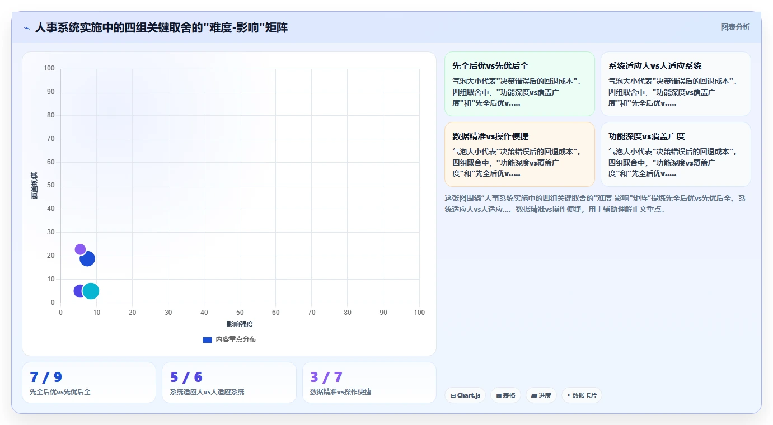Click the 进度 tag icon
The height and width of the screenshot is (425, 773).
534,395
